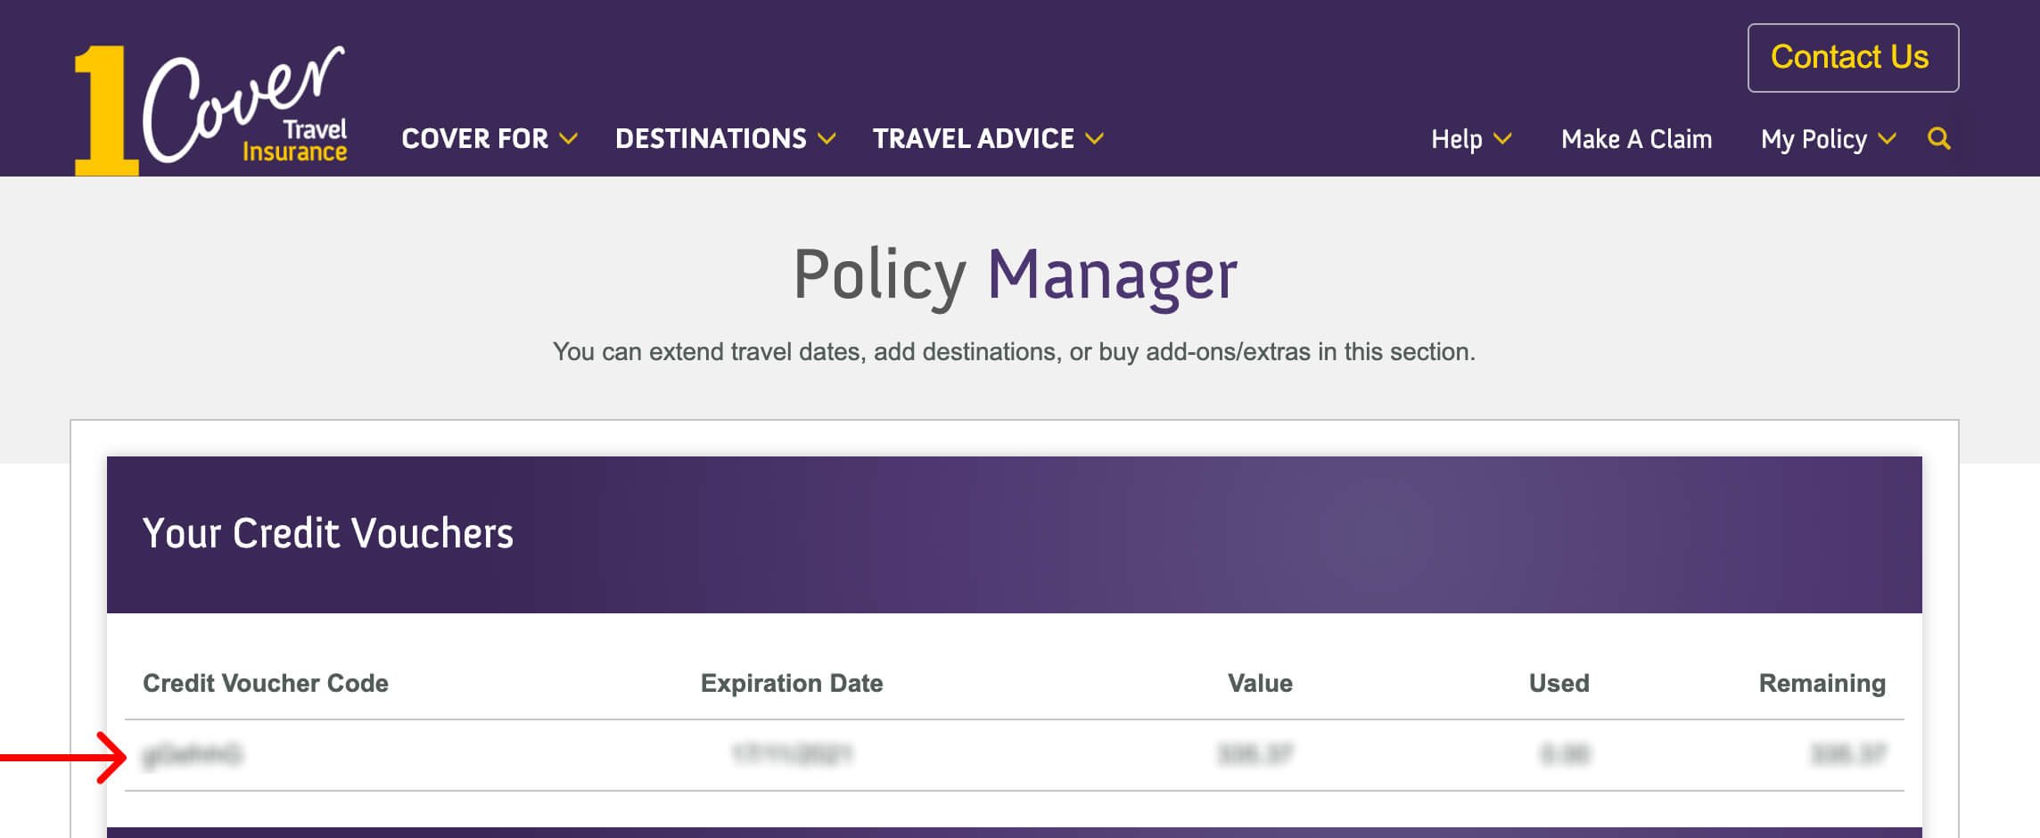Click the Expiration Date column header
Image resolution: width=2040 pixels, height=838 pixels.
(x=792, y=683)
